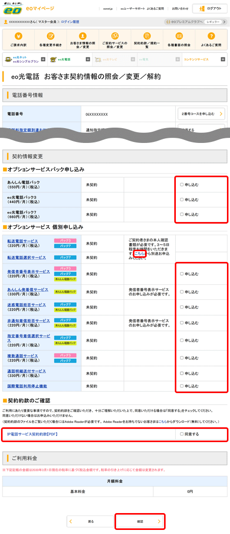Open 通話明細送付サービス link
230x534 pixels.
pos(27,371)
